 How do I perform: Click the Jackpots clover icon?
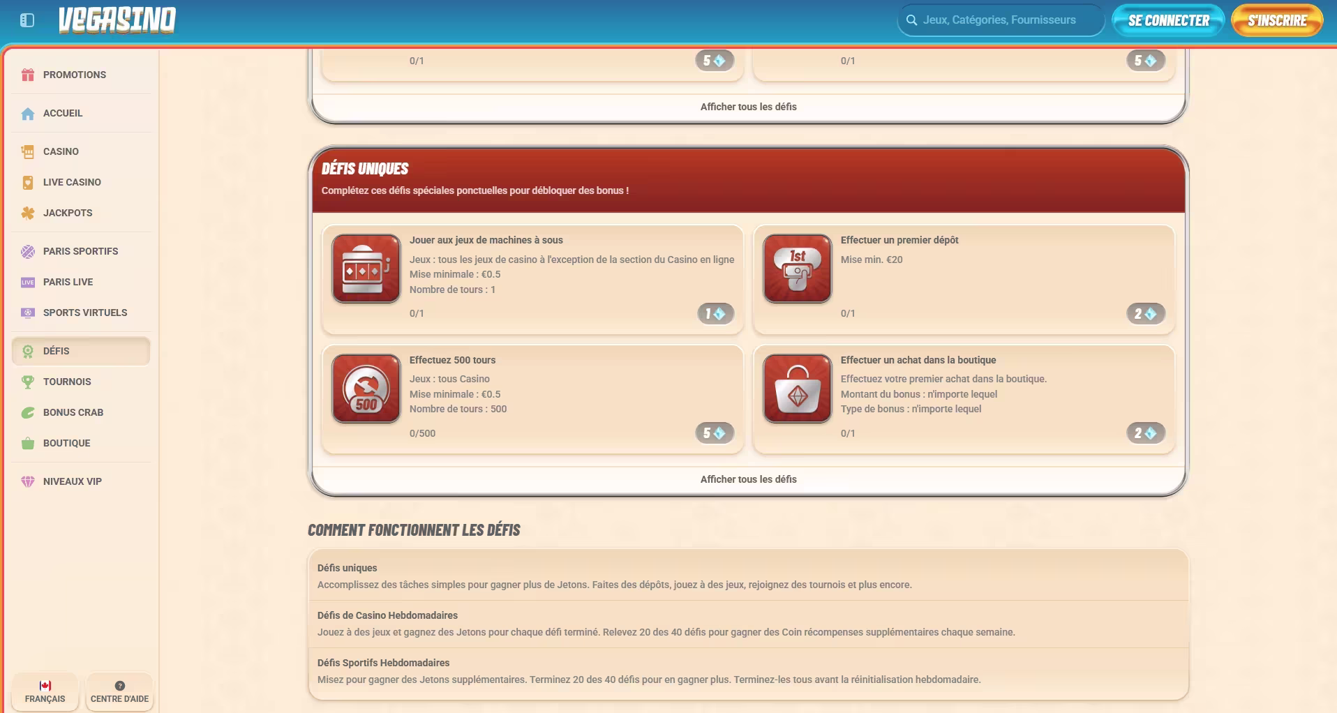[28, 213]
